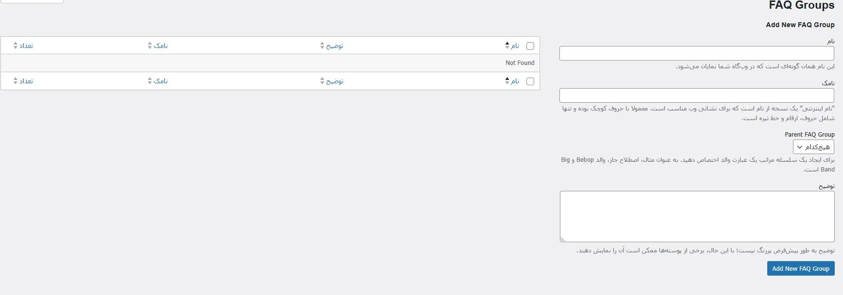Click sort arrows beside تعداد in table footer
The width and height of the screenshot is (843, 295).
tap(16, 81)
